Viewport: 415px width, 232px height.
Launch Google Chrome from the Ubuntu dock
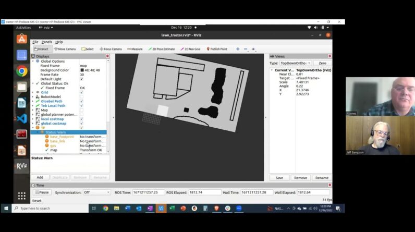pos(21,71)
